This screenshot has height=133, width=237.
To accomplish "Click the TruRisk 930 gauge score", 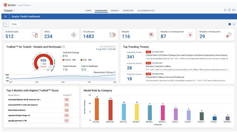I will [43, 60].
